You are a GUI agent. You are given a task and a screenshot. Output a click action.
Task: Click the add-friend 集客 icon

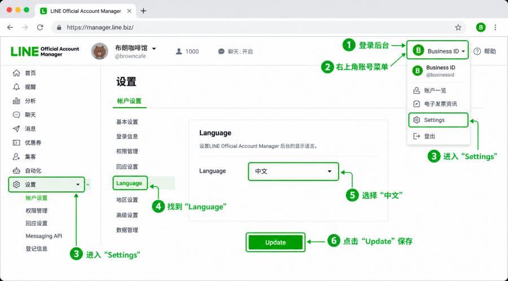tap(16, 157)
